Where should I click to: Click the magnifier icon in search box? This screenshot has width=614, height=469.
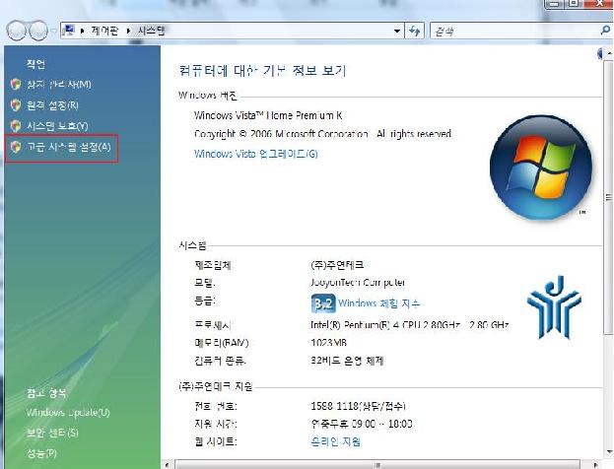click(605, 31)
